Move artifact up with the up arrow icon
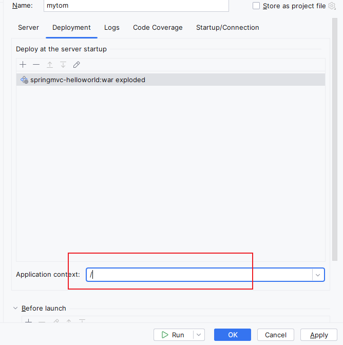 pyautogui.click(x=50, y=65)
